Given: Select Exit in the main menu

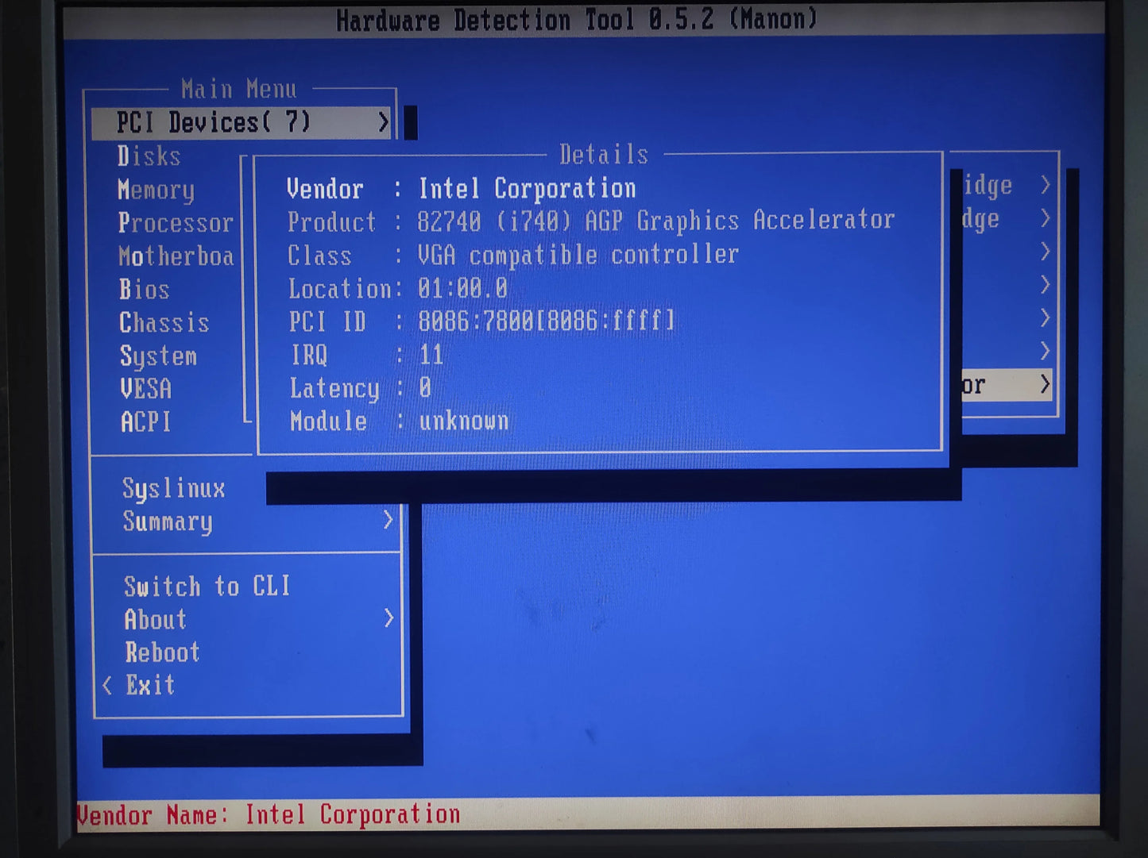Looking at the screenshot, I should click(149, 685).
